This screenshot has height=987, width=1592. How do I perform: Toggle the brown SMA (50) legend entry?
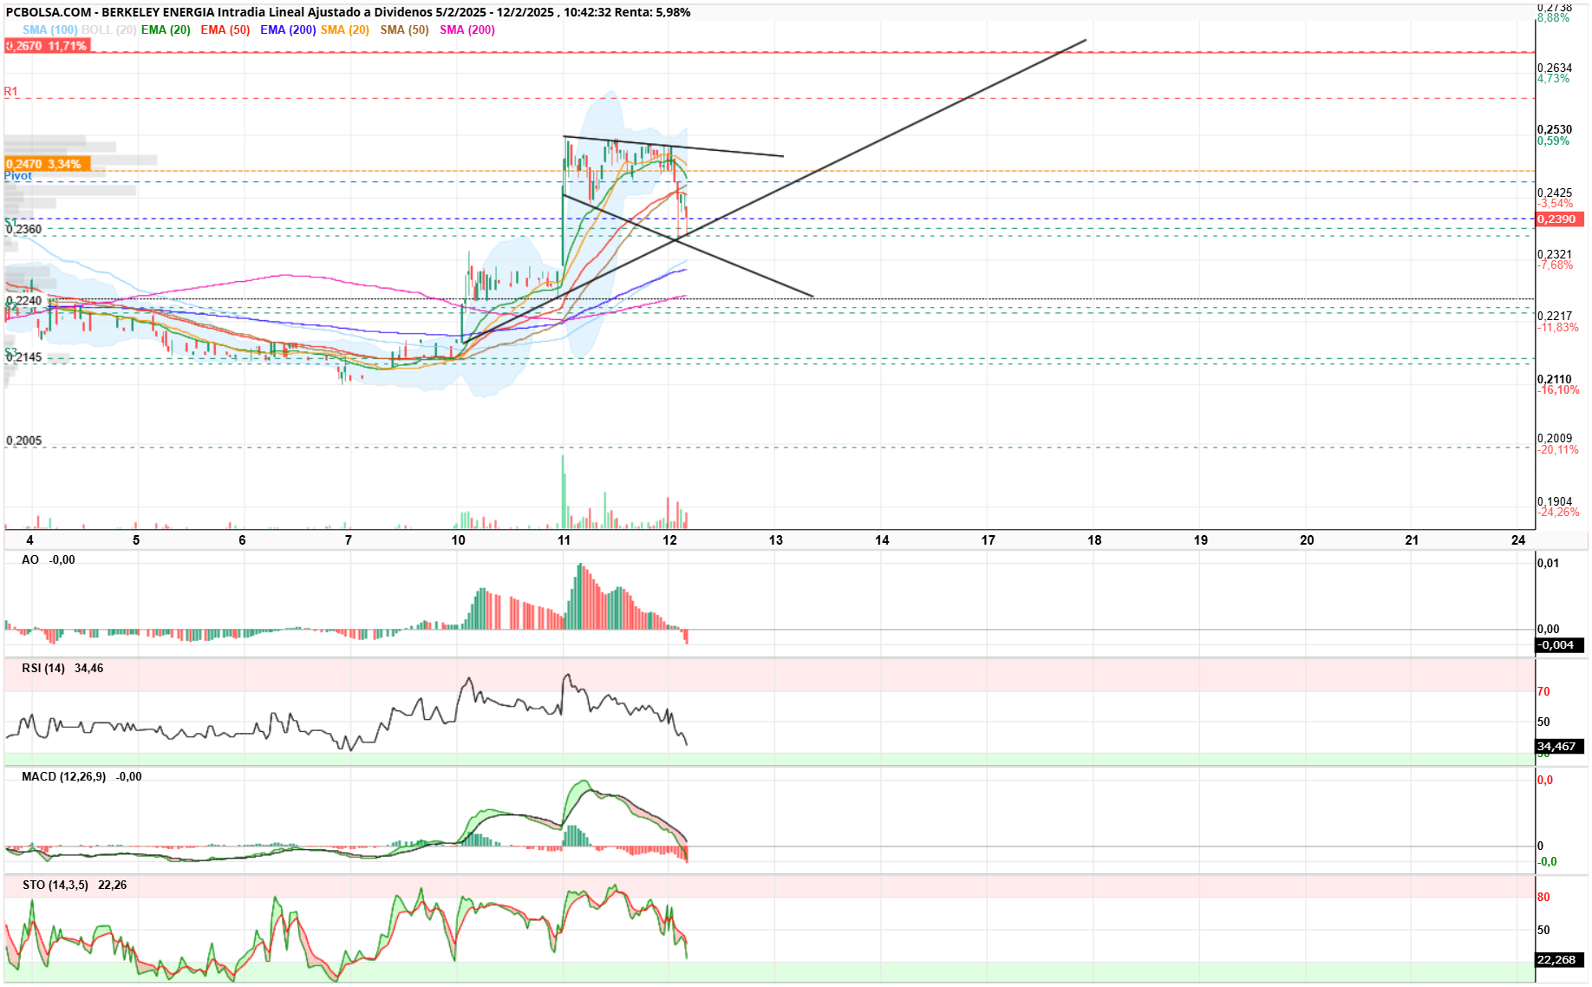pyautogui.click(x=404, y=29)
